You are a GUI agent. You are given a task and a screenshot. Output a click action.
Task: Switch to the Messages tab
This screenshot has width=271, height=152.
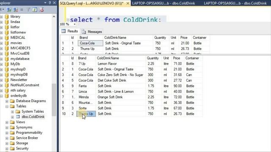(x=92, y=32)
